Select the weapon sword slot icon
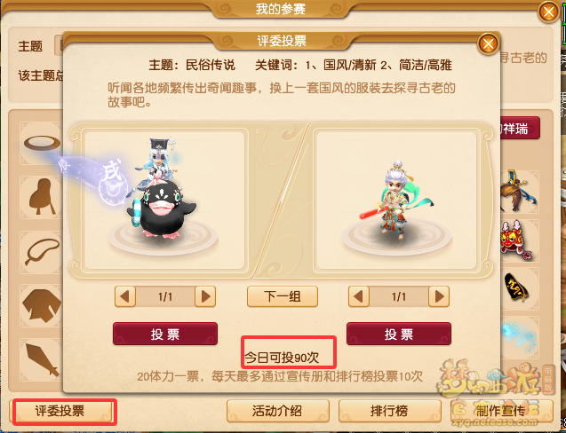Viewport: 566px width, 433px height. tap(41, 359)
